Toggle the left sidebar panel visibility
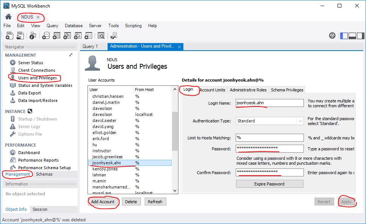 [344, 36]
